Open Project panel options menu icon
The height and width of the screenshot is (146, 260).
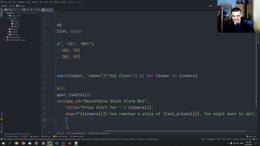click(x=35, y=10)
